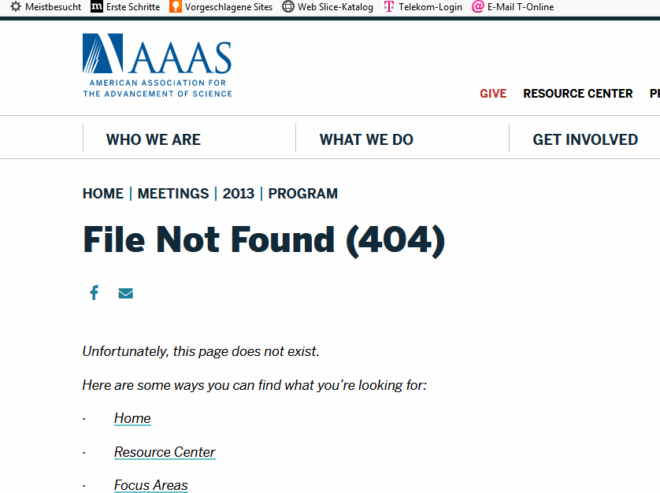Follow the Focus Areas suggestion link
The width and height of the screenshot is (660, 493).
151,485
